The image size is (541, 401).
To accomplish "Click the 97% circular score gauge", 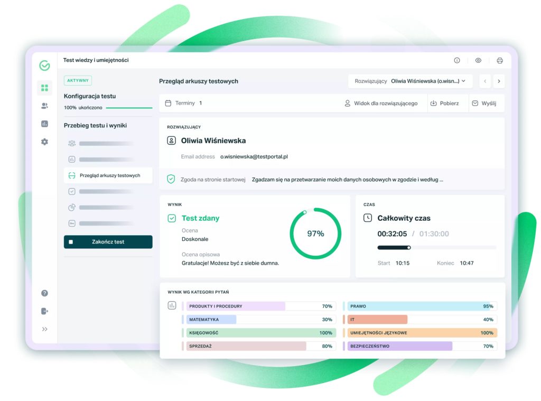I will pos(315,234).
